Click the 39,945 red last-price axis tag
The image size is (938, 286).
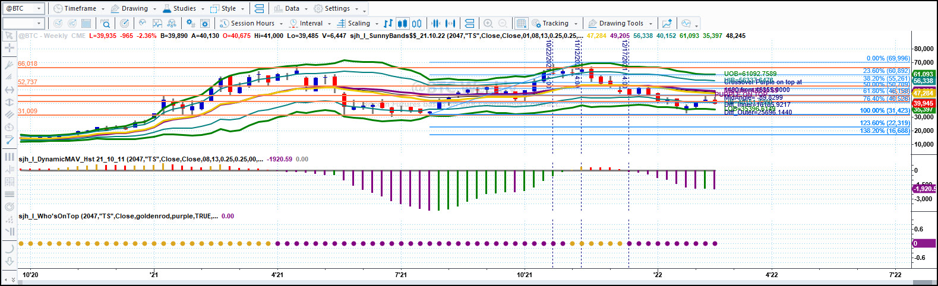(x=923, y=103)
